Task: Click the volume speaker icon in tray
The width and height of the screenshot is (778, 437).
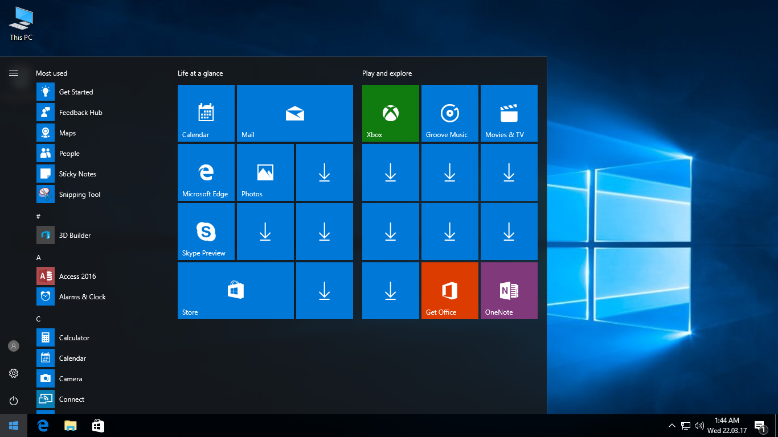Action: point(699,426)
